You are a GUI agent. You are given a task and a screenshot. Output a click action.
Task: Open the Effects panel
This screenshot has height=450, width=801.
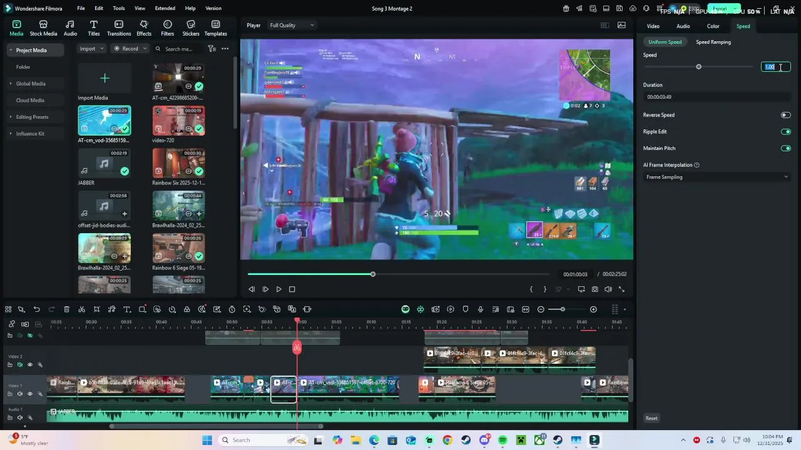(x=144, y=28)
